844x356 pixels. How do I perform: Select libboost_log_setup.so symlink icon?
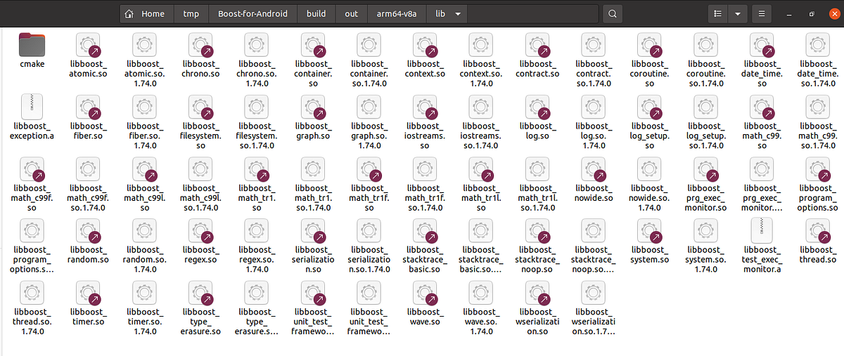[x=650, y=106]
